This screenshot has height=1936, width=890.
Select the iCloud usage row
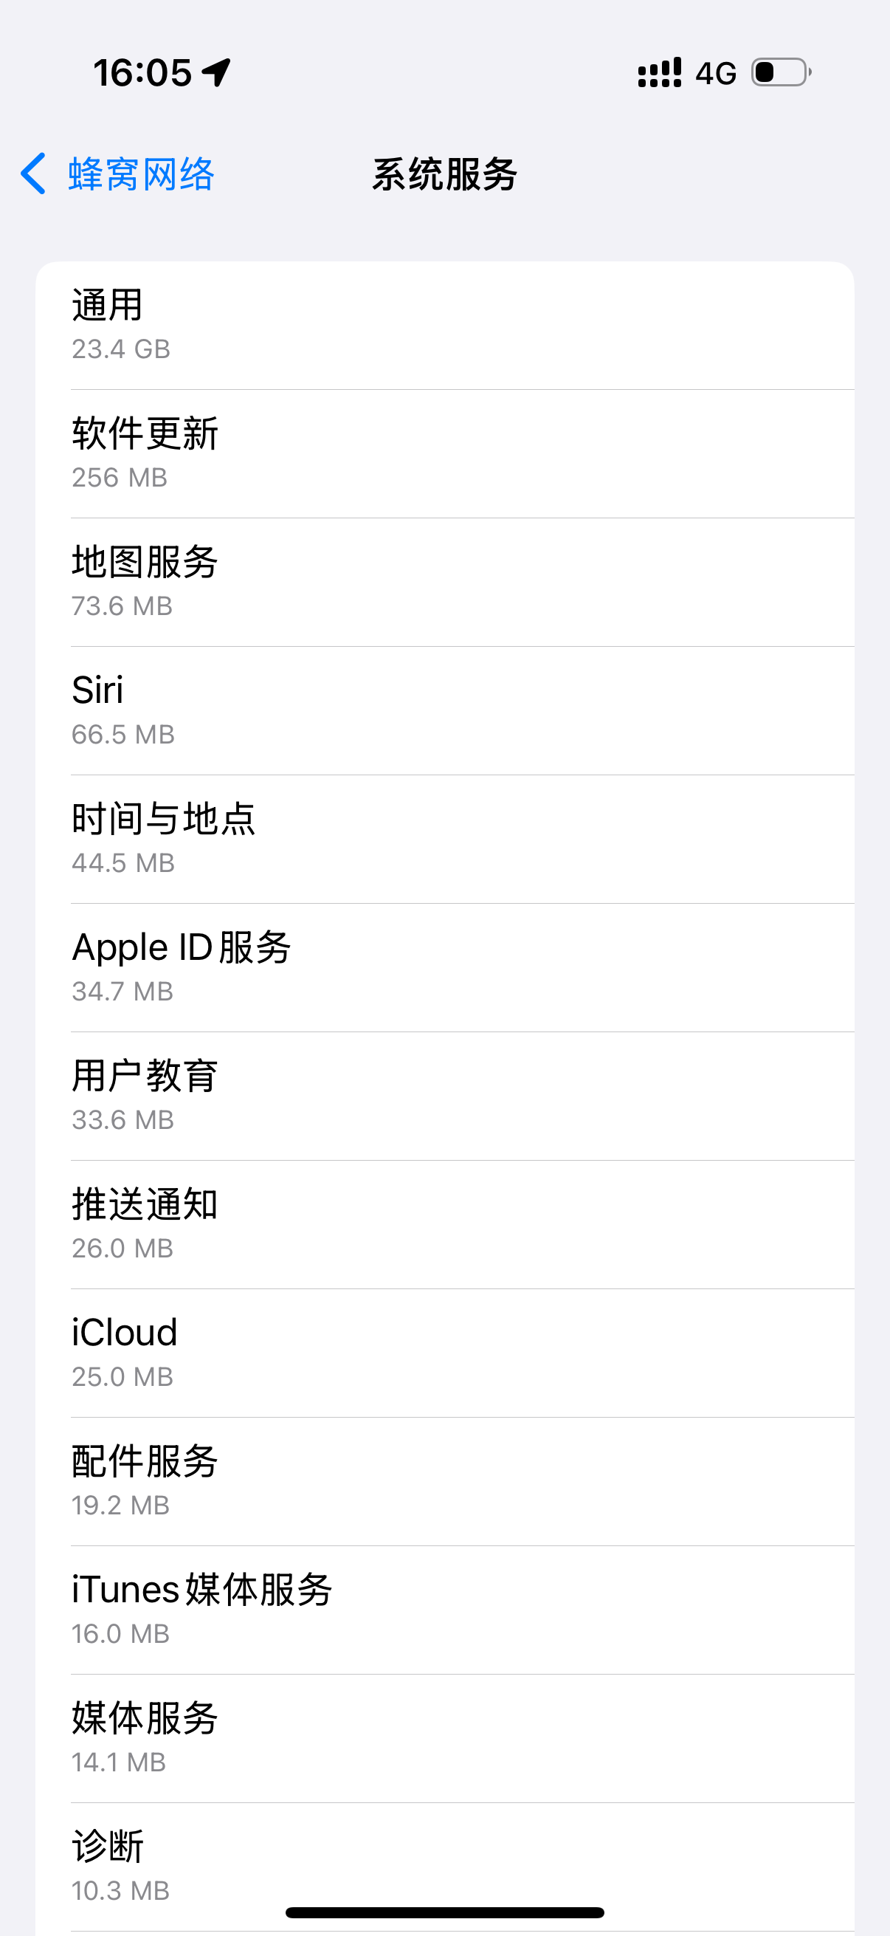pos(444,1353)
